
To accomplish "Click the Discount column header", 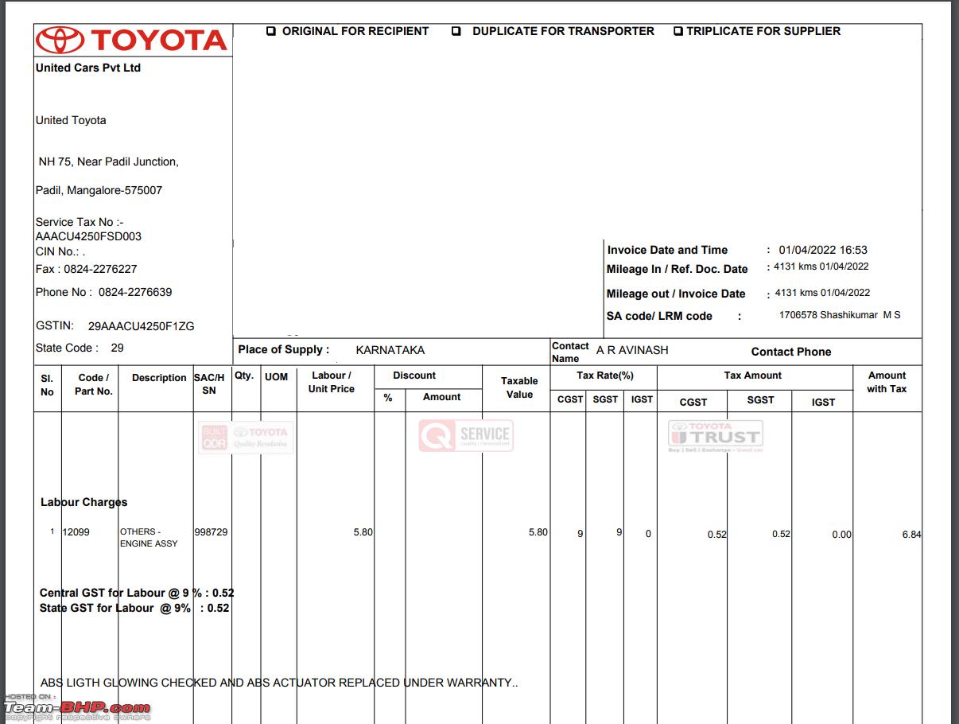I will (414, 376).
